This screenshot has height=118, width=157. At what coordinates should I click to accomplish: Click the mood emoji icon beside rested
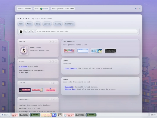coord(41,9)
